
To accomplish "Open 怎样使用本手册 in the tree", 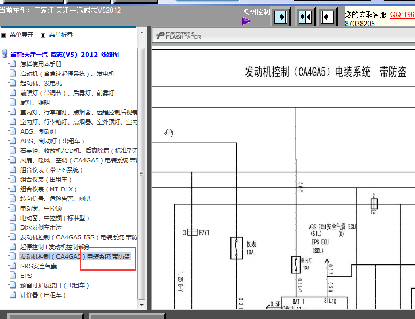I will click(x=41, y=64).
